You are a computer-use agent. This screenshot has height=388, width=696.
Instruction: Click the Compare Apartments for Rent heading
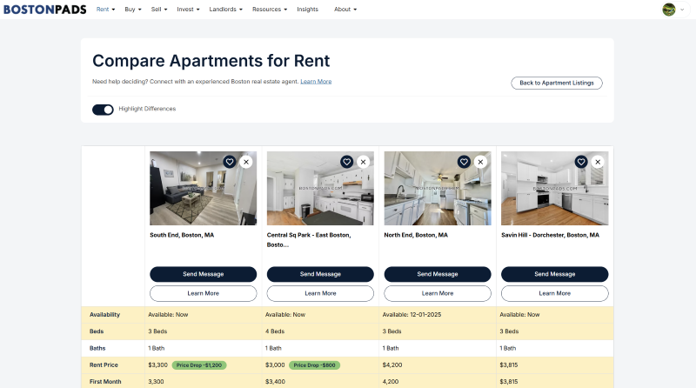pos(211,61)
